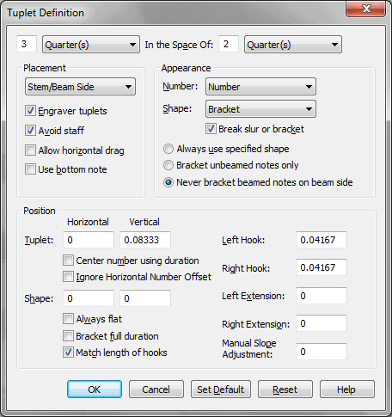Screen dimensions: 392x417
Task: Open the first Quarter(s) duration dropdown
Action: [x=91, y=45]
